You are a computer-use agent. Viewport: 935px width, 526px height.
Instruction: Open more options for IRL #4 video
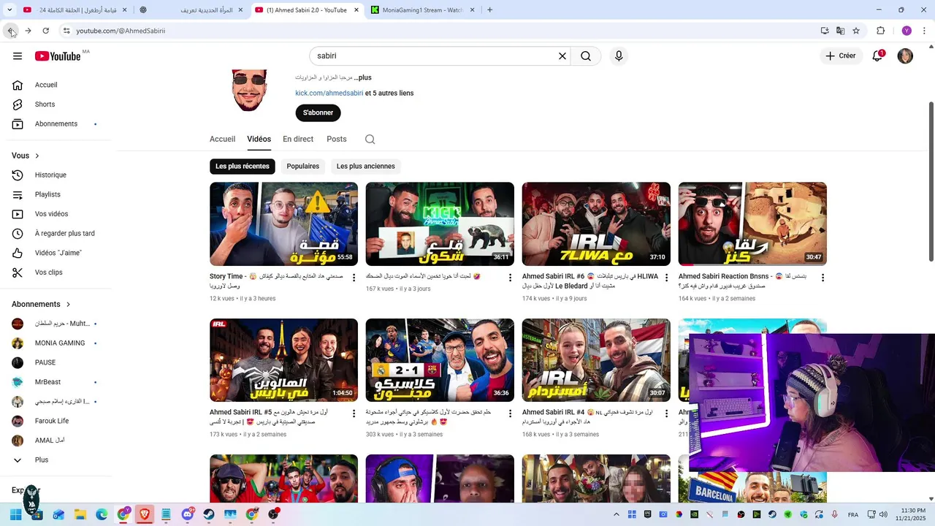tap(666, 413)
